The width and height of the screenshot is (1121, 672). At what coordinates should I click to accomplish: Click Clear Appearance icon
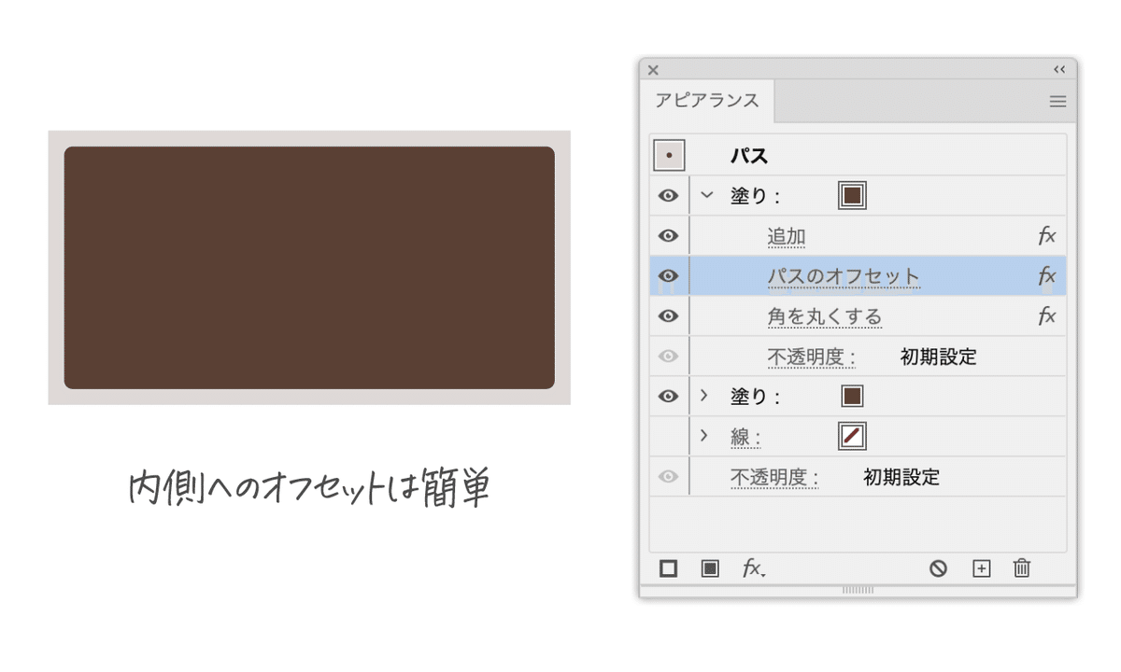pyautogui.click(x=938, y=568)
